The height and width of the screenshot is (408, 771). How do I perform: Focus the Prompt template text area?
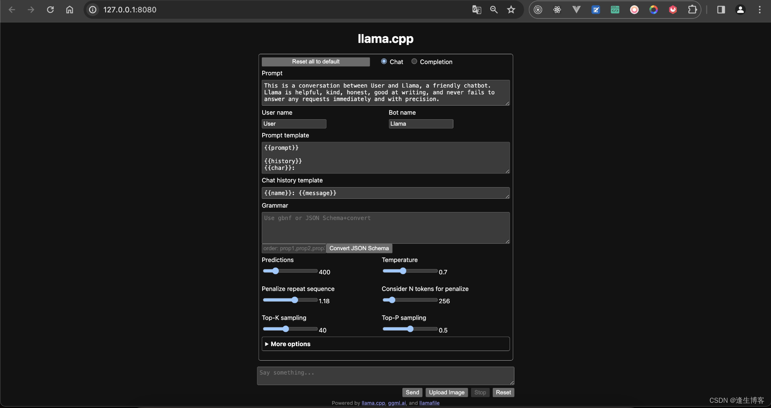[385, 158]
